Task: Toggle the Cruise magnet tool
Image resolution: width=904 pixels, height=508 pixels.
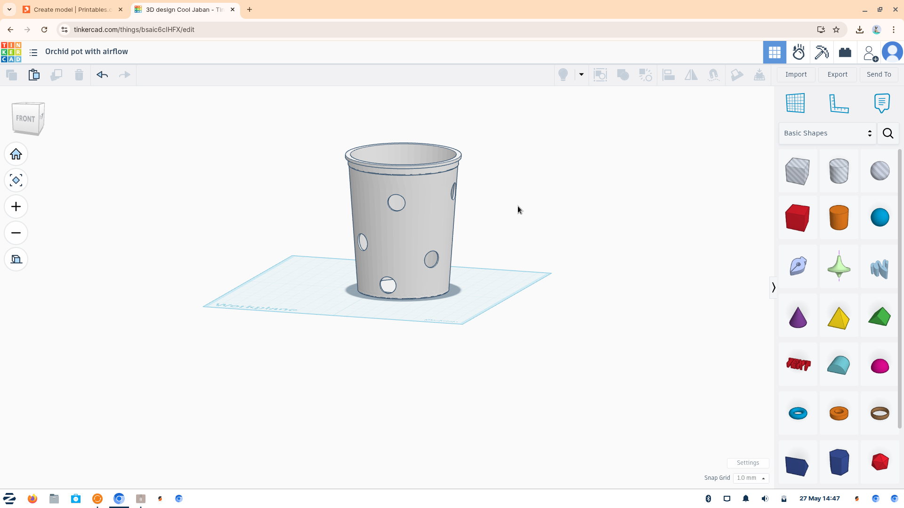Action: (x=714, y=75)
